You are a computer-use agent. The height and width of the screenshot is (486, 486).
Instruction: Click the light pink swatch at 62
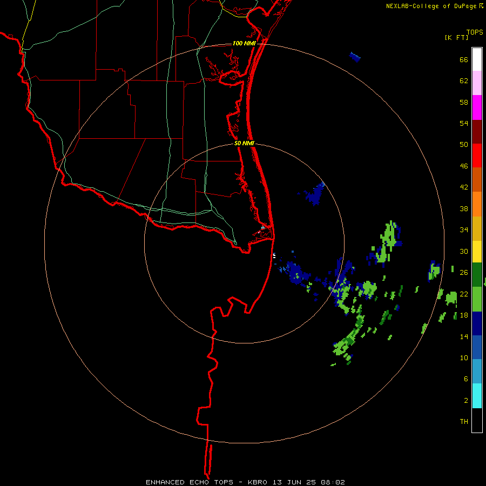point(477,83)
